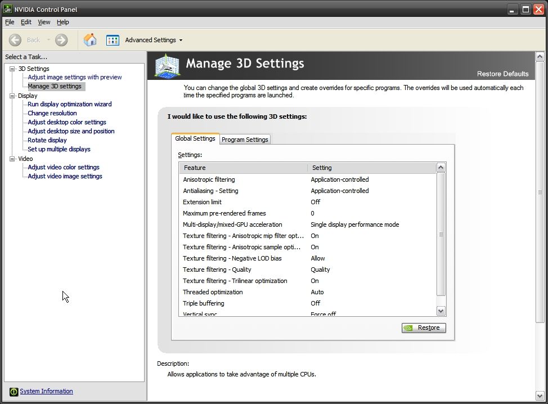This screenshot has width=548, height=404.
Task: Select Antialiasing - Setting row
Action: click(x=308, y=191)
